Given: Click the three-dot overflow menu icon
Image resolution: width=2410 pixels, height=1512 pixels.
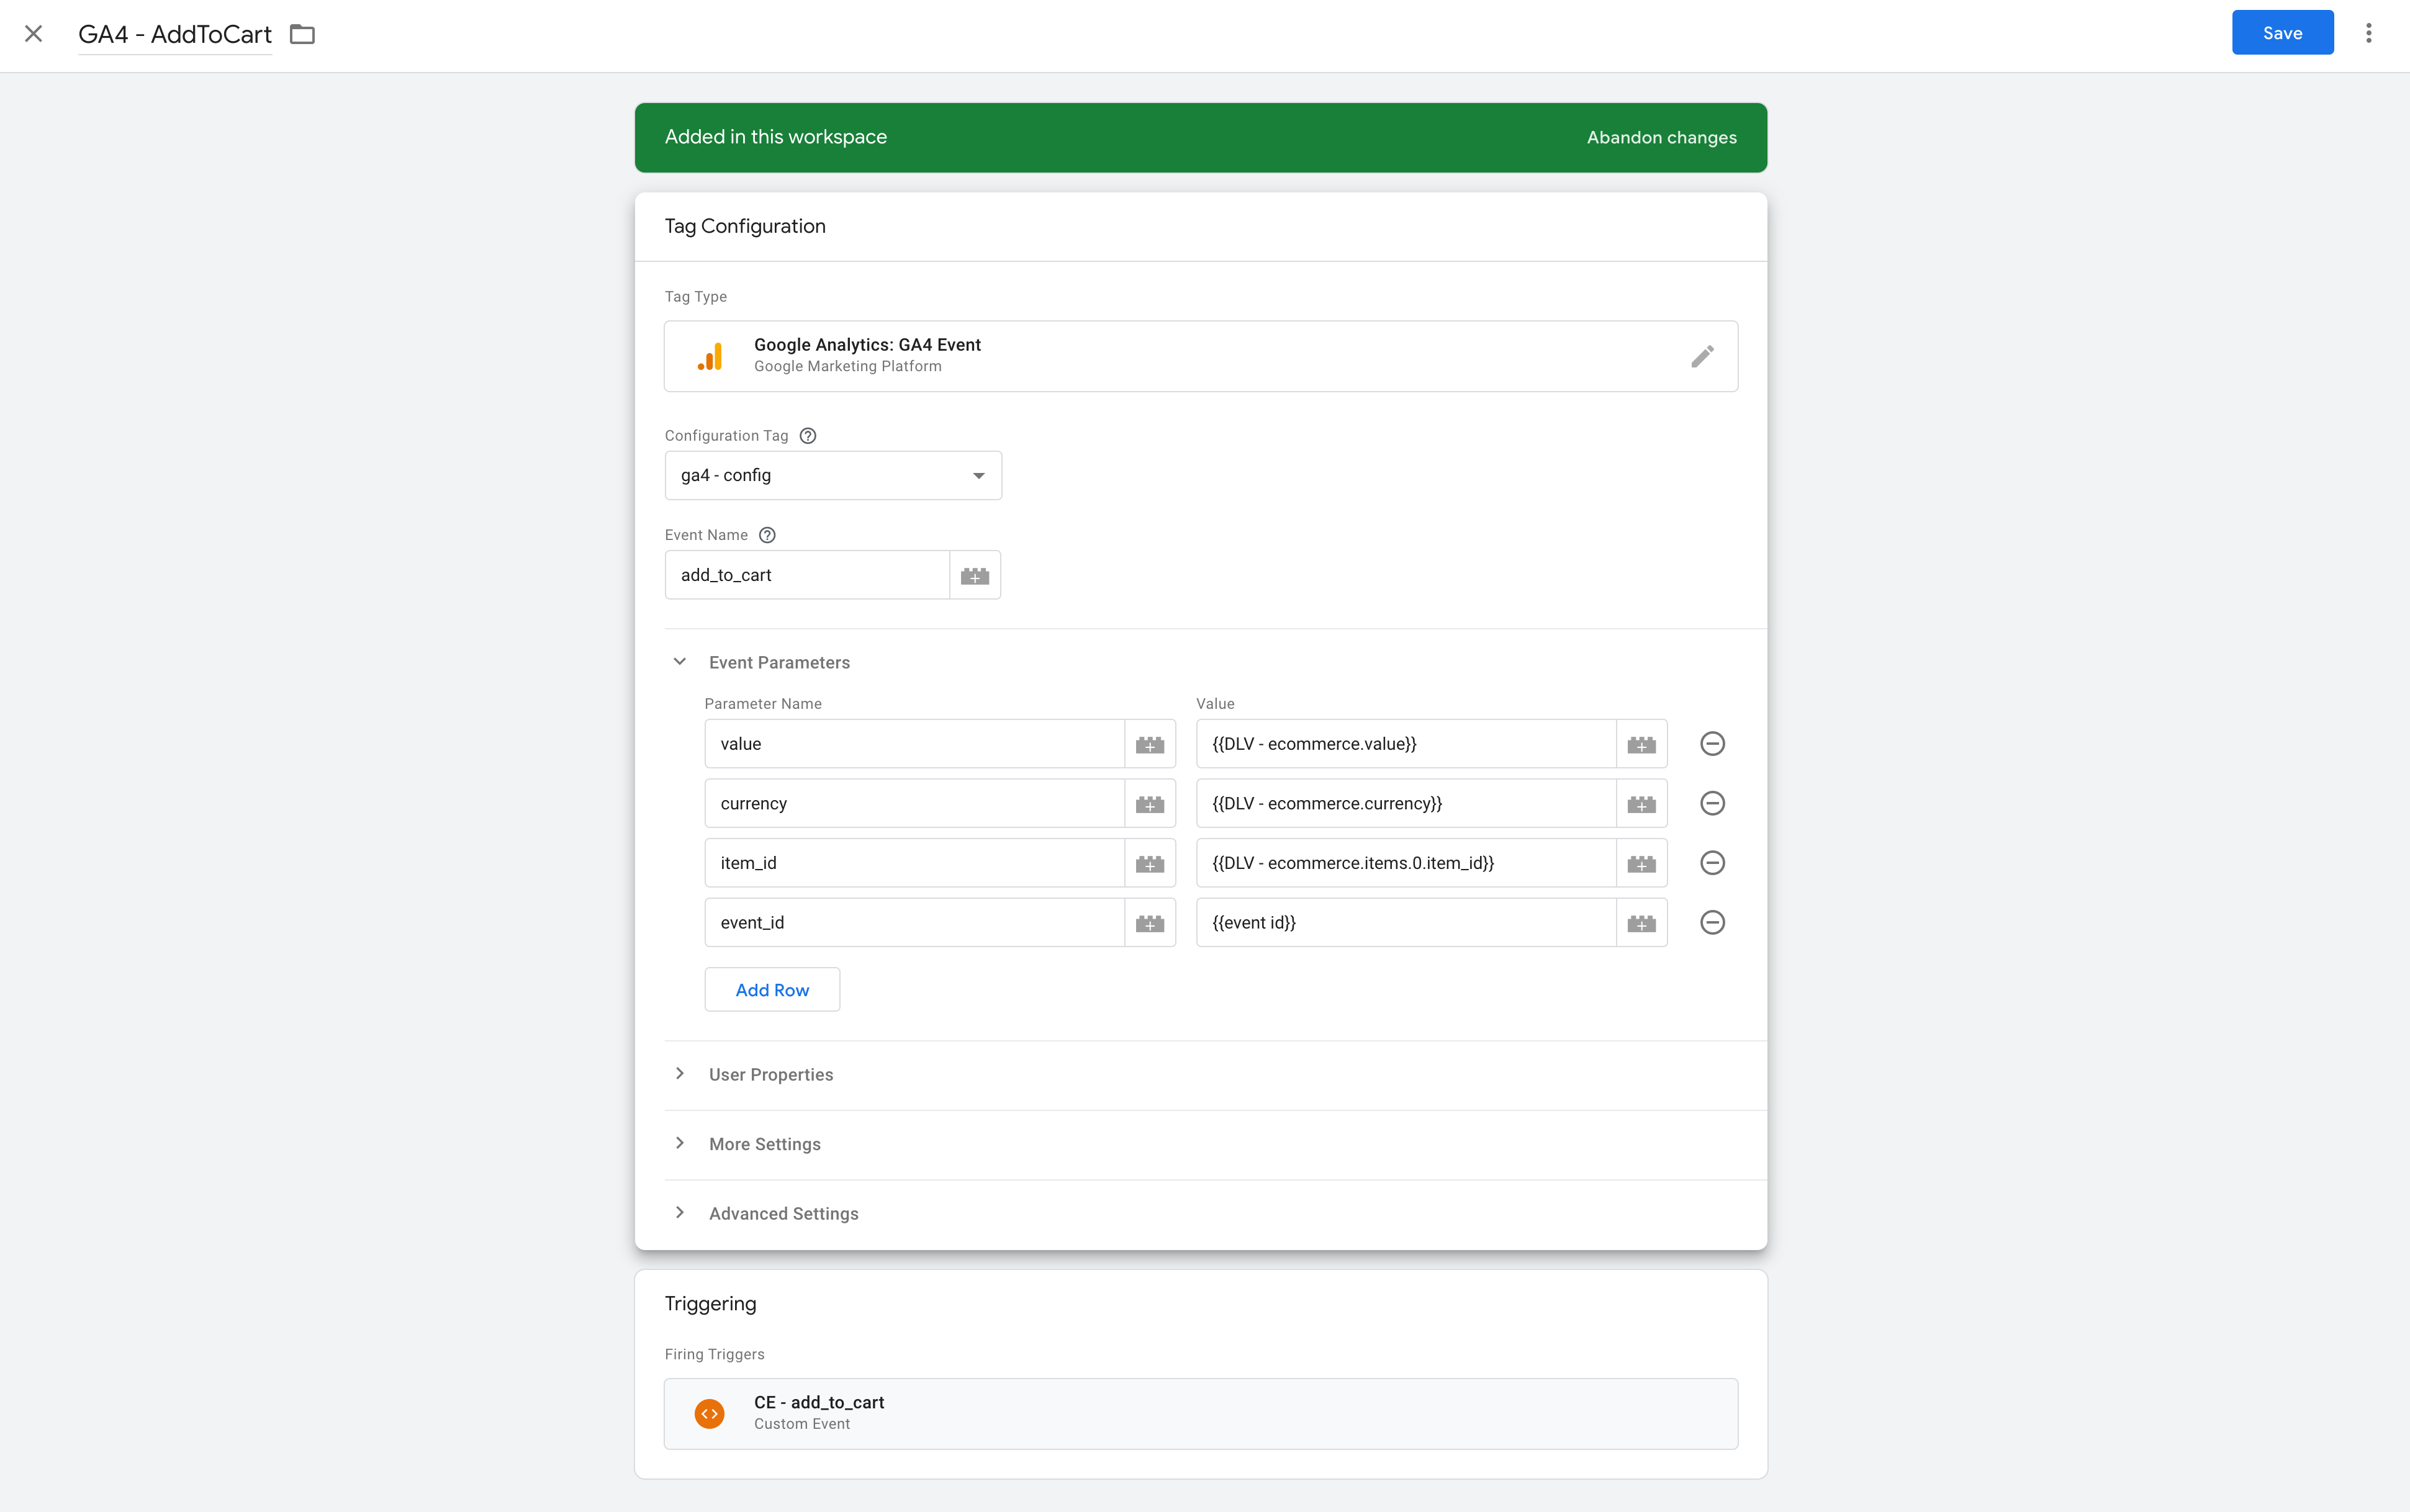Looking at the screenshot, I should [x=2372, y=32].
